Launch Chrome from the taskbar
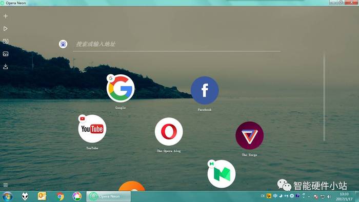This screenshot has height=202, width=359. [x=60, y=196]
